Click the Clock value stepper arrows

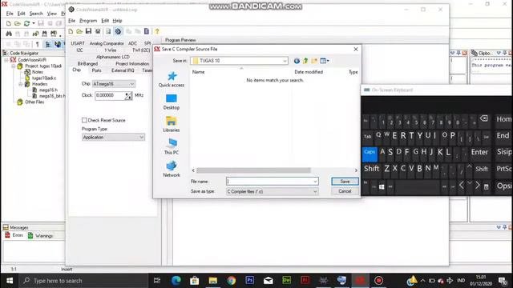128,96
